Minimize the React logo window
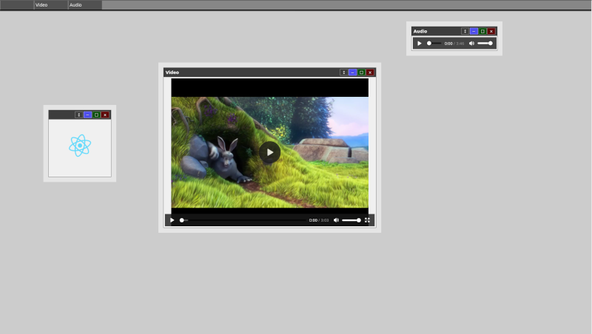This screenshot has width=592, height=334. 87,115
